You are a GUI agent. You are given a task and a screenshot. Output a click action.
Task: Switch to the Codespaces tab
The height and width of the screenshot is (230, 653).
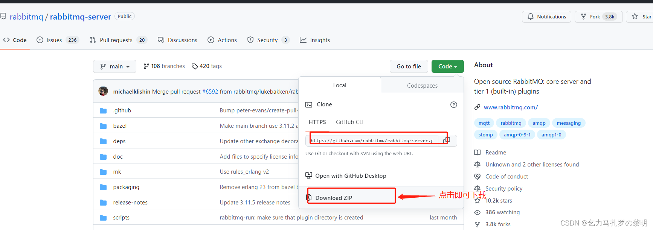(x=422, y=85)
